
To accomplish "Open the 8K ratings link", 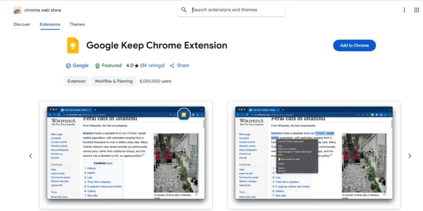I will coord(152,66).
